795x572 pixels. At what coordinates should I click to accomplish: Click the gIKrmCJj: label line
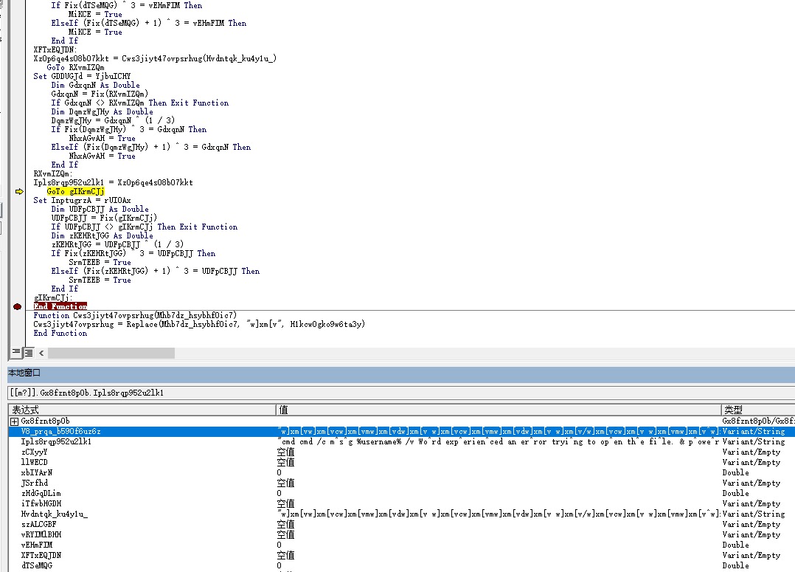pos(53,298)
